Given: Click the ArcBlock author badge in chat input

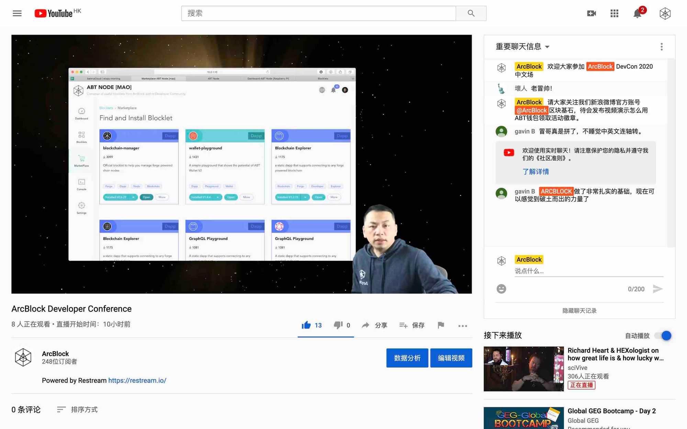Looking at the screenshot, I should pyautogui.click(x=529, y=259).
